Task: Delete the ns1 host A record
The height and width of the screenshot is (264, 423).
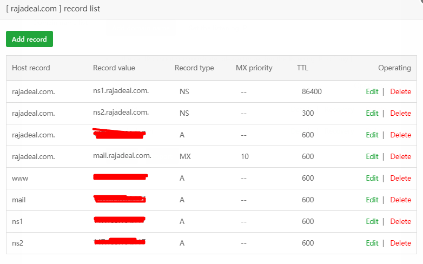Action: click(400, 221)
